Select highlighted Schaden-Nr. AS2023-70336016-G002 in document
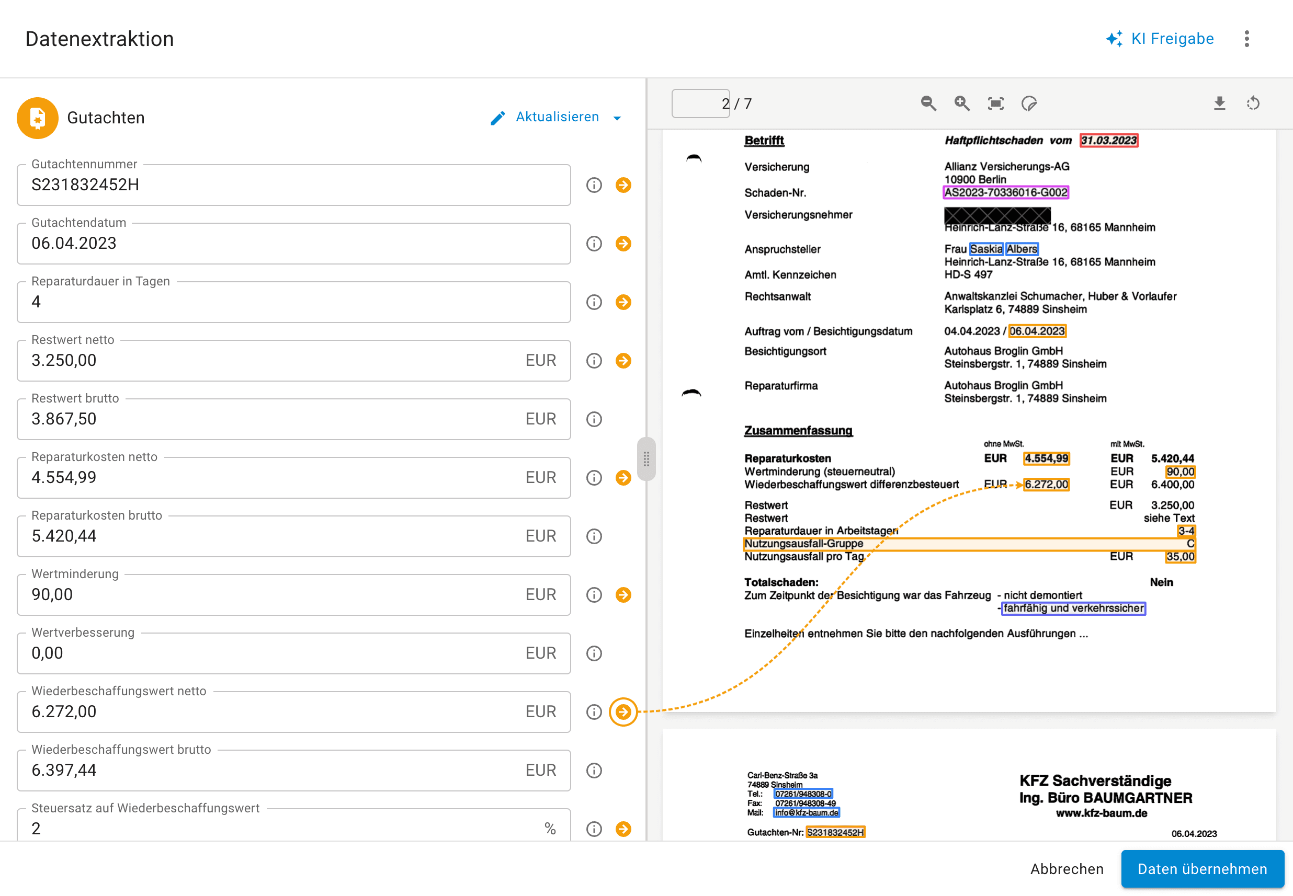1293x896 pixels. click(x=1005, y=192)
